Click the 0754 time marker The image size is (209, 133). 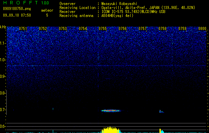[x=83, y=29]
